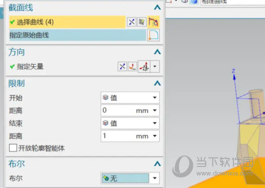This screenshot has width=265, height=188.
Task: Select the 指定原始曲线 row
Action: pos(78,35)
